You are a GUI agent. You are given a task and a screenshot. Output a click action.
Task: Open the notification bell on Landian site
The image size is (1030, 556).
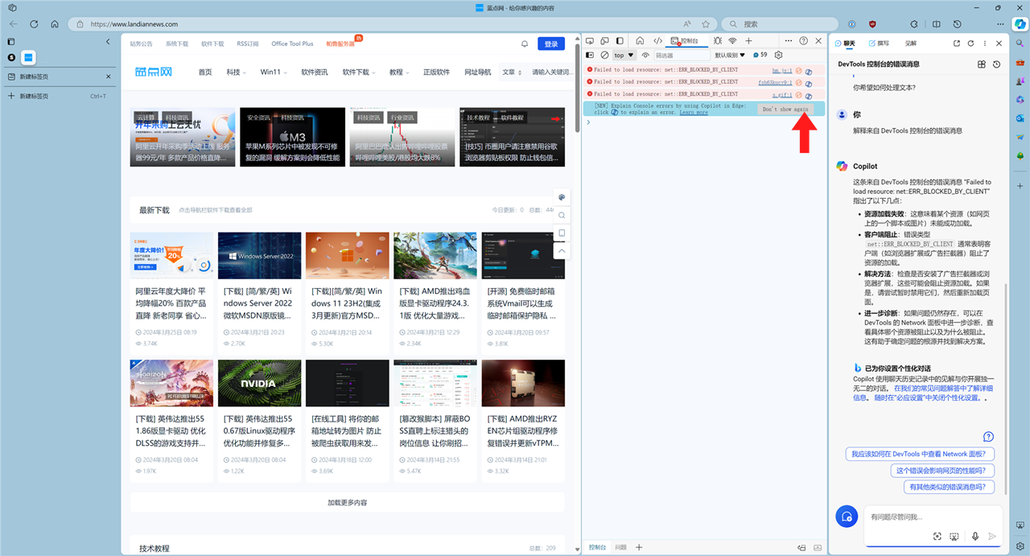525,44
